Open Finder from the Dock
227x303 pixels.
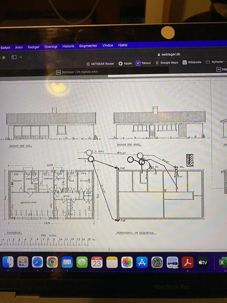click(x=8, y=262)
